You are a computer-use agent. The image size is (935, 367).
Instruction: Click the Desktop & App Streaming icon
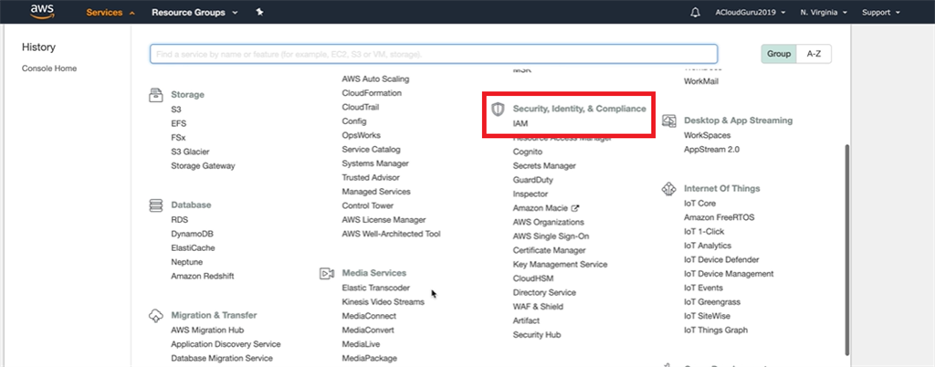coord(667,121)
